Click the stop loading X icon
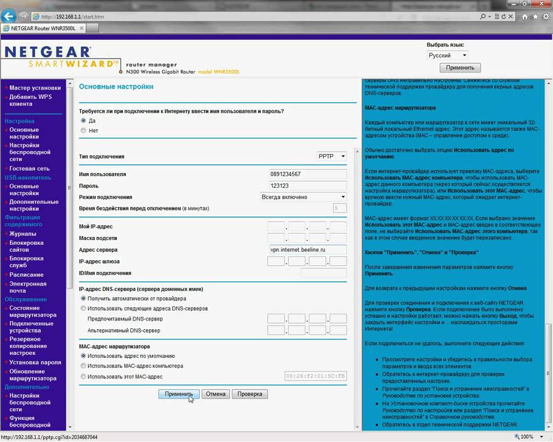Viewport: 553px width, 442px height. coord(511,17)
